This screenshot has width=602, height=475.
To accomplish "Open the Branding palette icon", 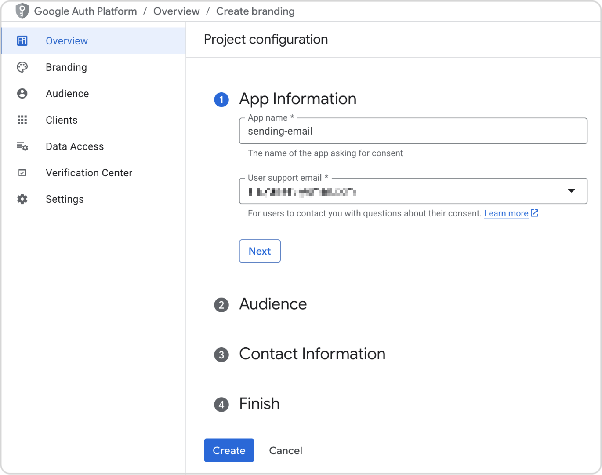I will coord(22,67).
